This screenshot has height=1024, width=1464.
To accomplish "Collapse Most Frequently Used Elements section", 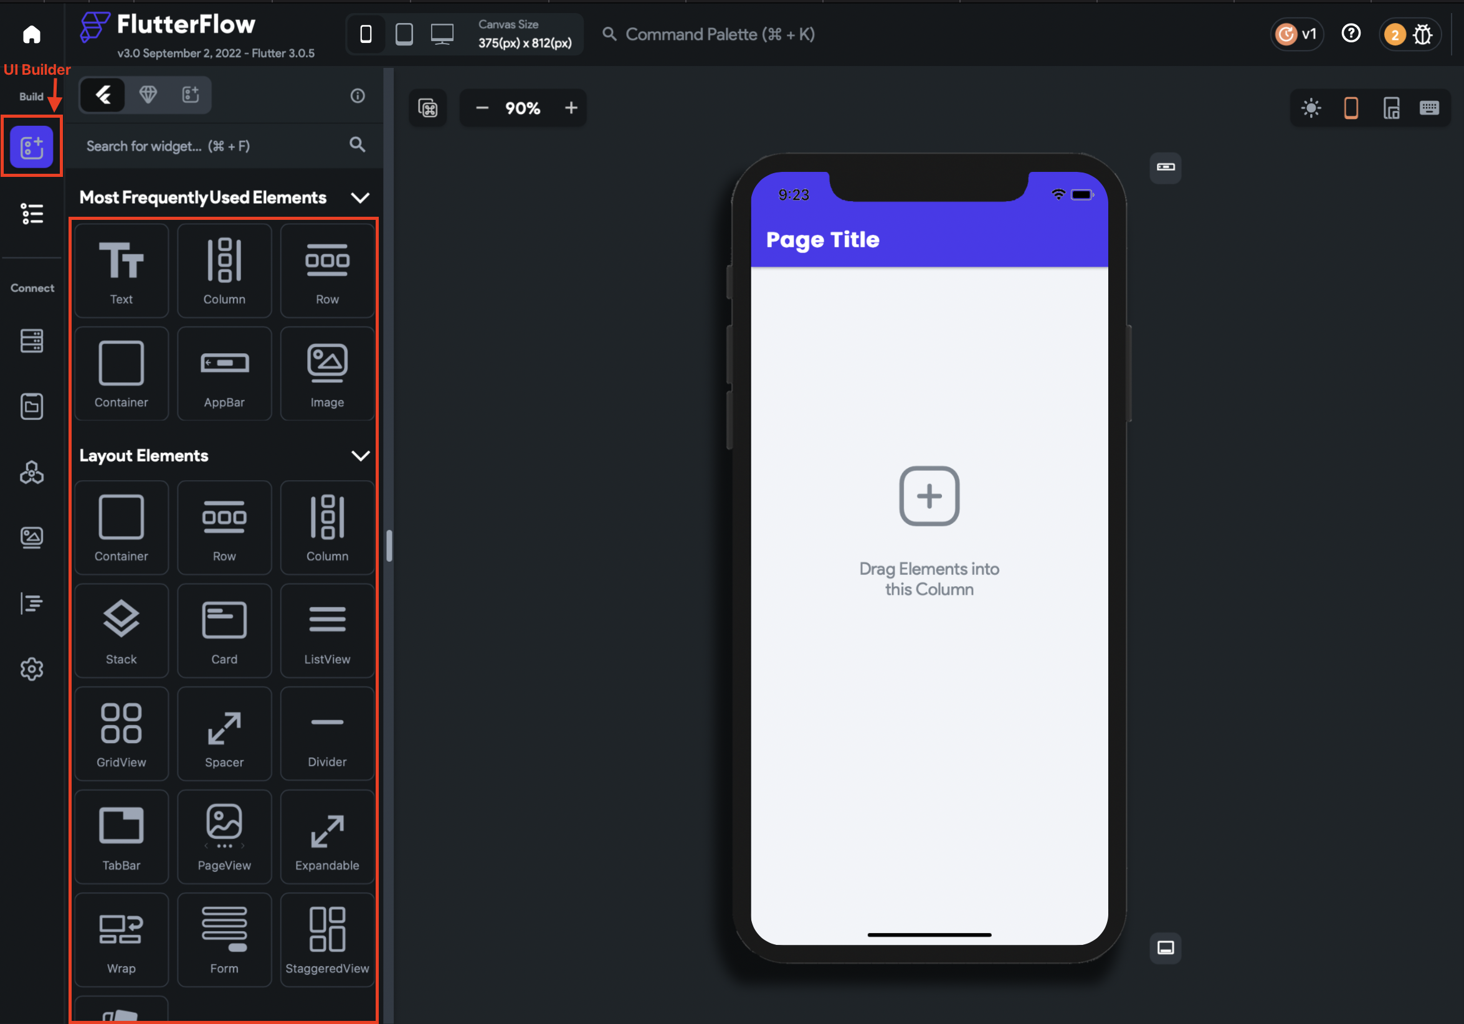I will pos(360,197).
